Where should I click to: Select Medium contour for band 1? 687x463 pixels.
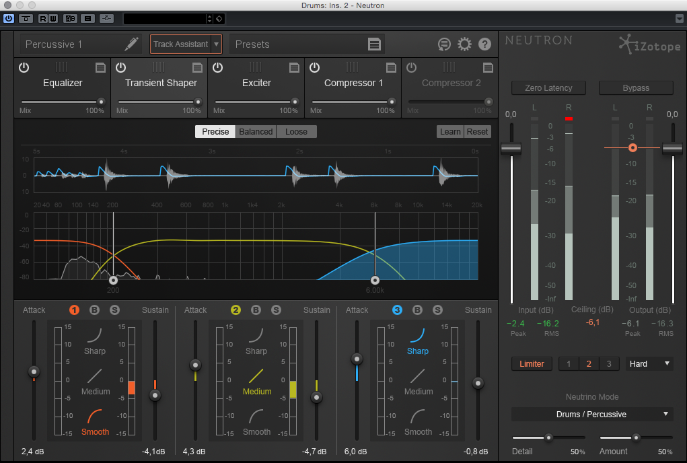[95, 382]
